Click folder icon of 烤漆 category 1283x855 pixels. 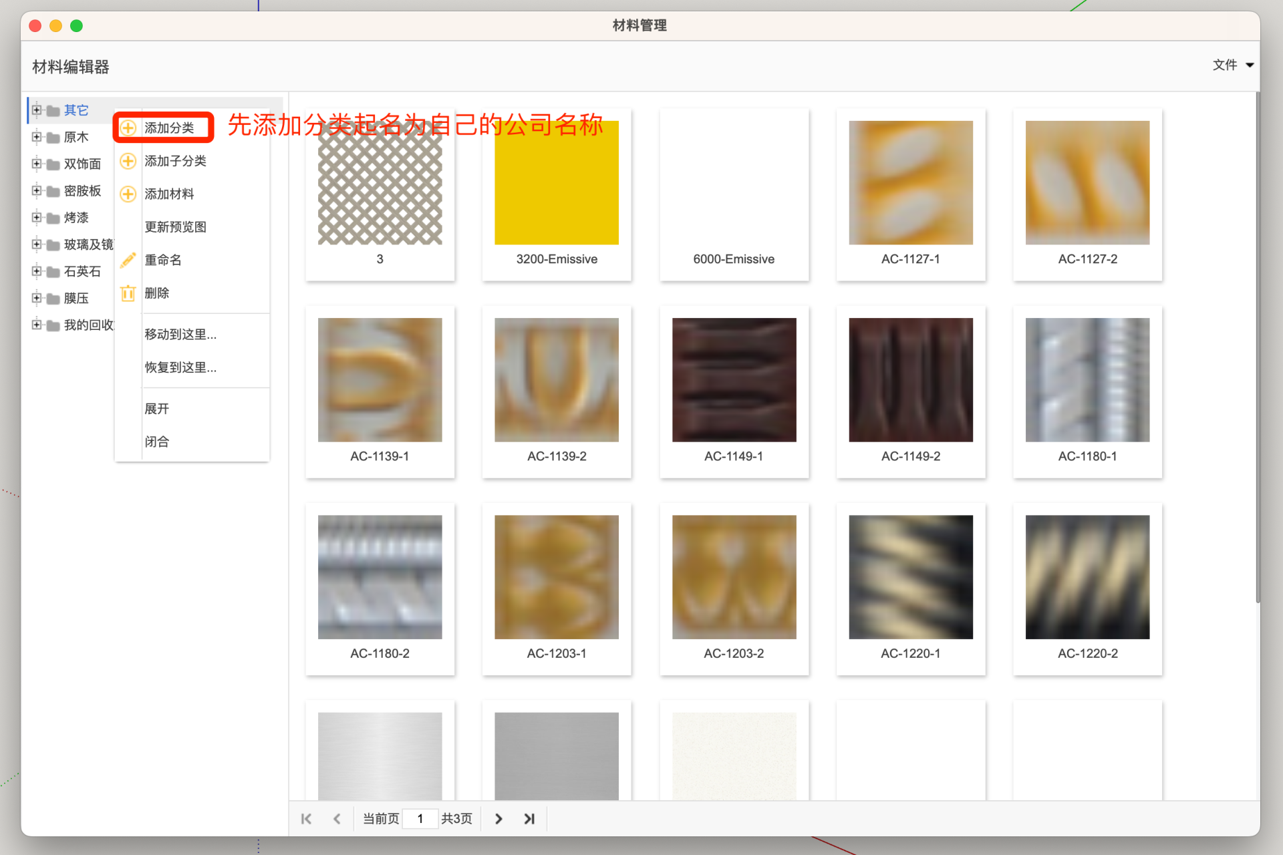pos(53,218)
